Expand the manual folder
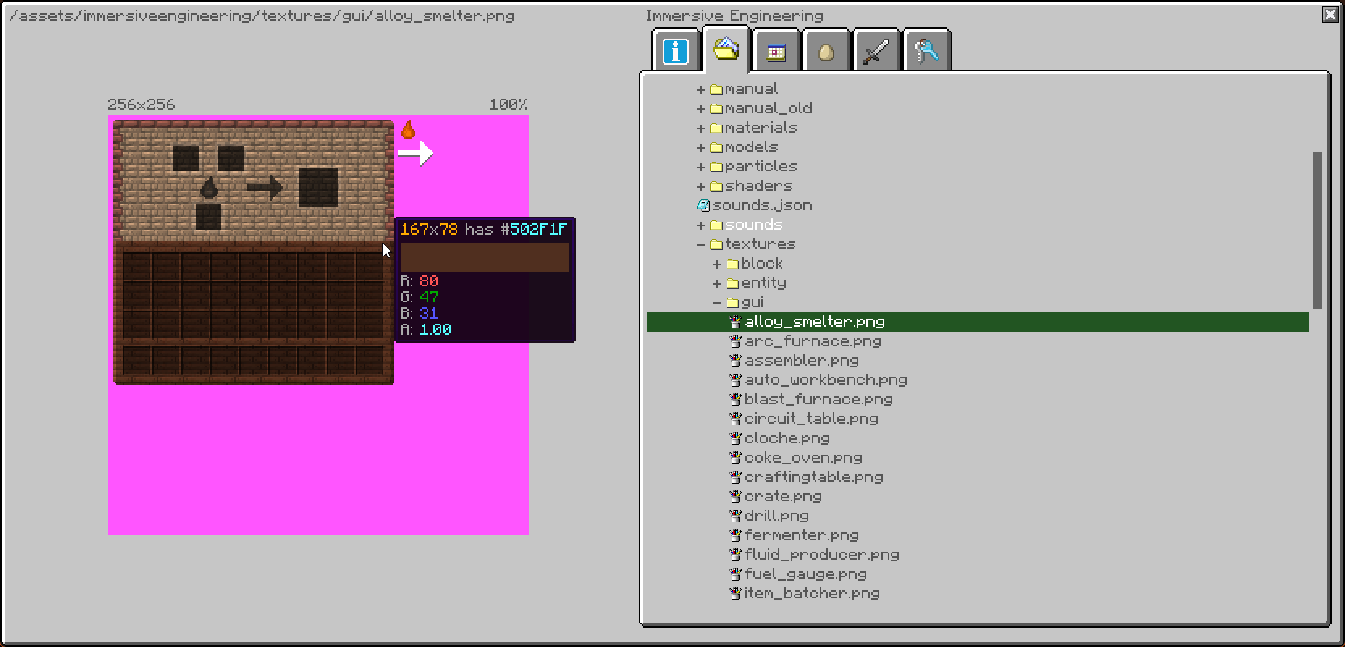This screenshot has width=1345, height=647. click(701, 89)
